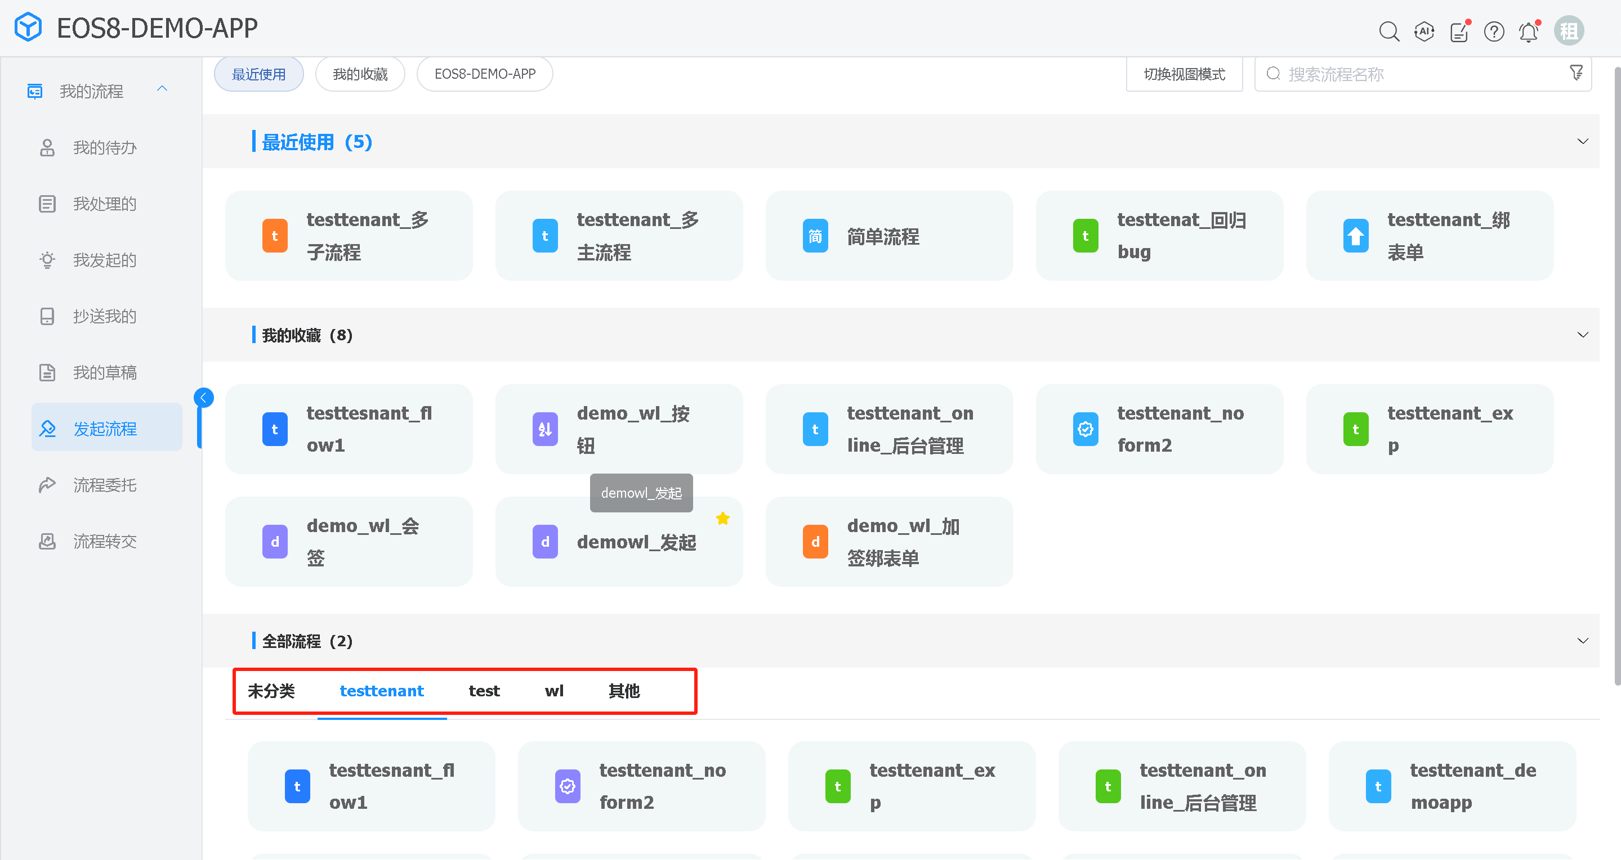Click the 切换视图模式 button
The width and height of the screenshot is (1621, 860).
point(1184,74)
